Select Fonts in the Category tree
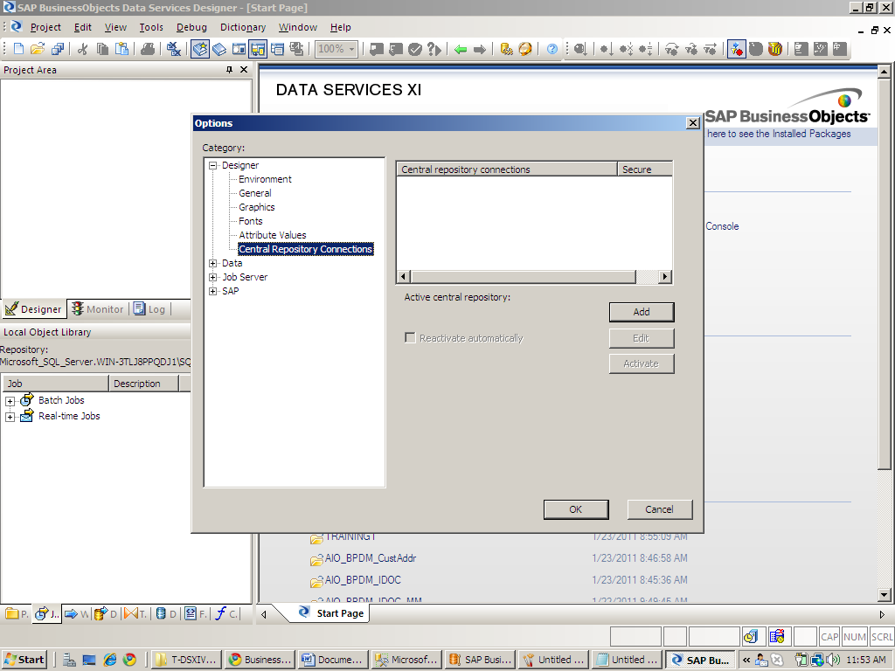This screenshot has width=895, height=671. pyautogui.click(x=251, y=221)
